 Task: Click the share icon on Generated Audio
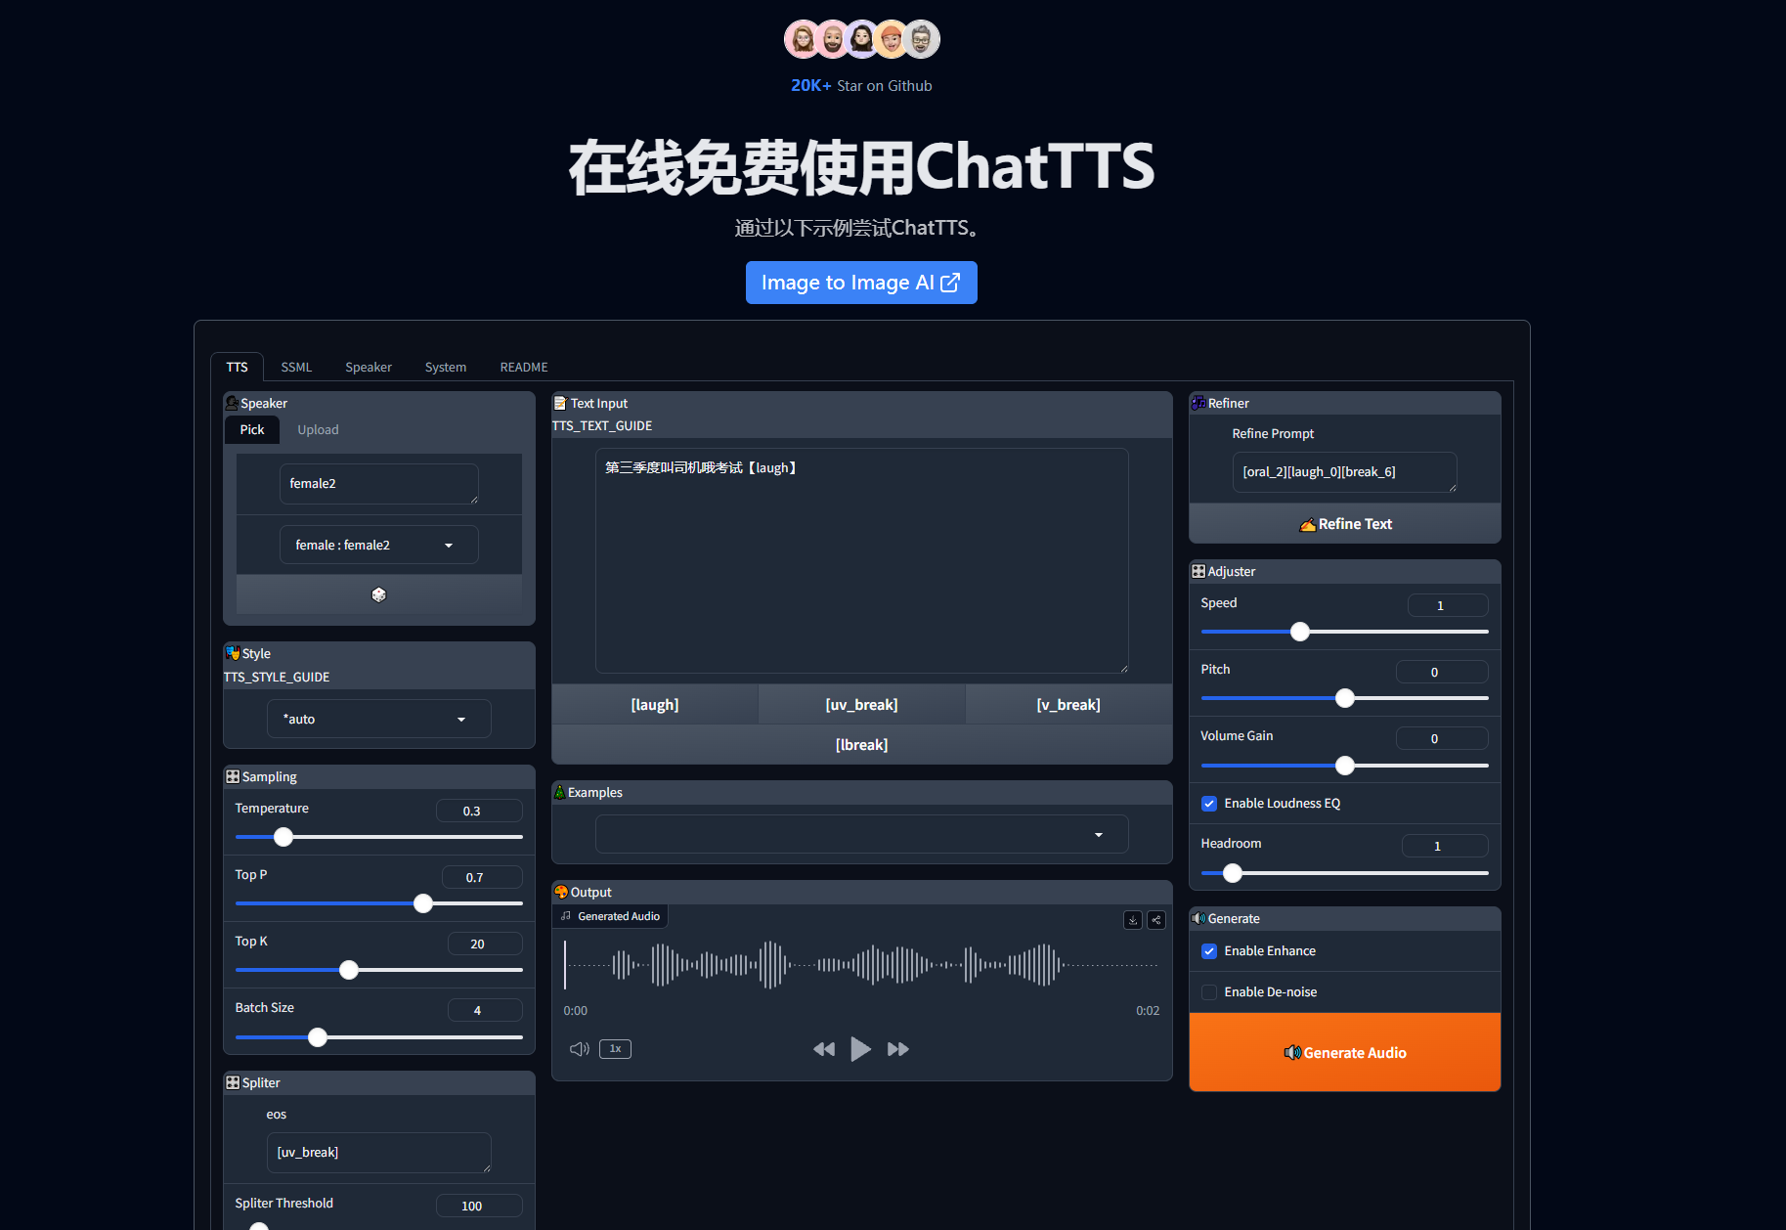point(1156,920)
